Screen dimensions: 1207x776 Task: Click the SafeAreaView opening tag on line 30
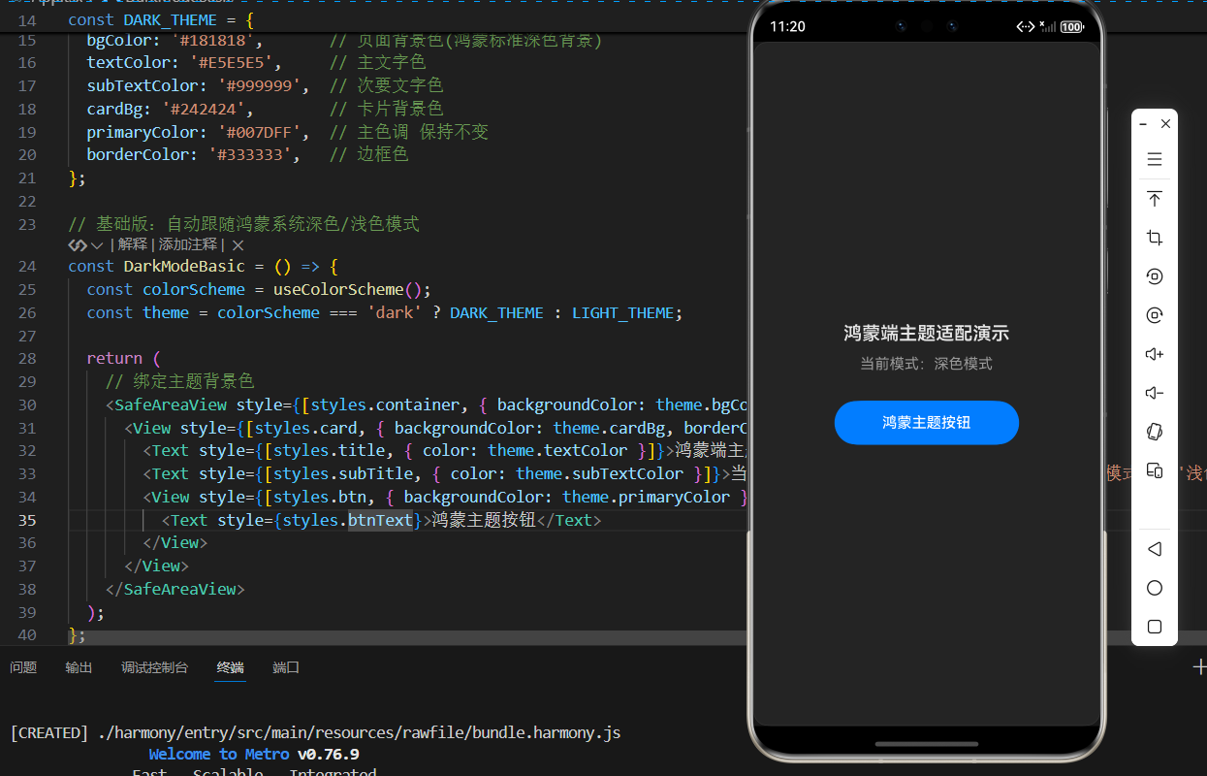(171, 404)
